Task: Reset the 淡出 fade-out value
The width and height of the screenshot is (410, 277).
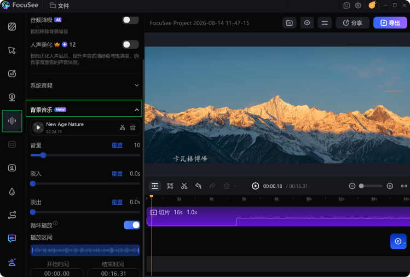Action: (117, 202)
